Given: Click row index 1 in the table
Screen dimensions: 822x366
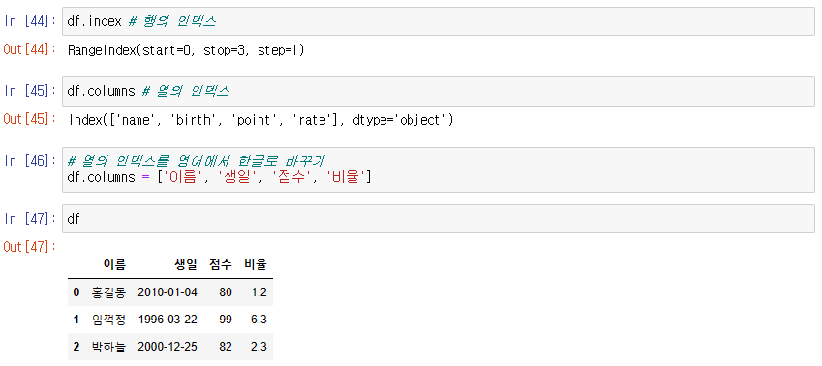Looking at the screenshot, I should coord(76,320).
